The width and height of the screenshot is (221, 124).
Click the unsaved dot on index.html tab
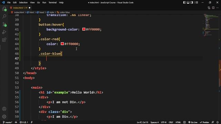point(29,8)
